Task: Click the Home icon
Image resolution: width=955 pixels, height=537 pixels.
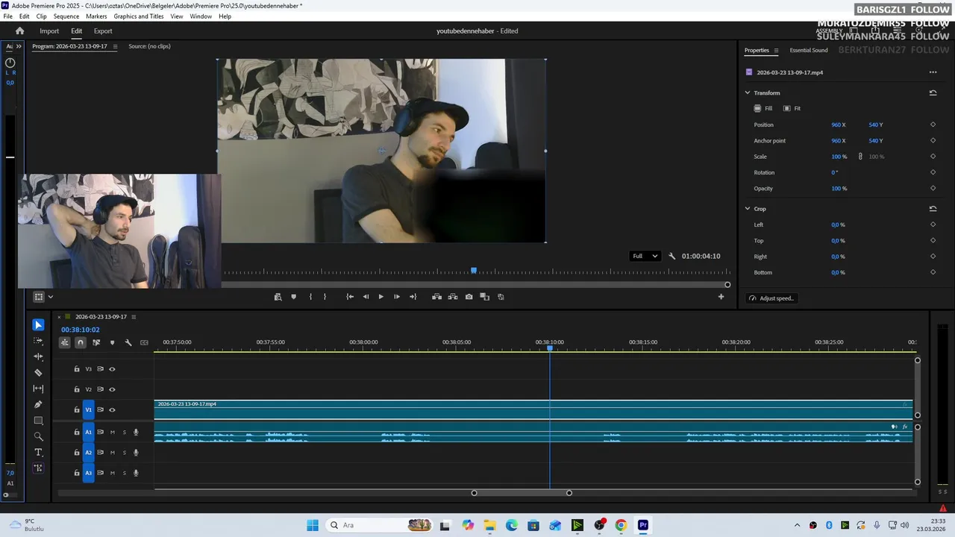Action: 19,31
